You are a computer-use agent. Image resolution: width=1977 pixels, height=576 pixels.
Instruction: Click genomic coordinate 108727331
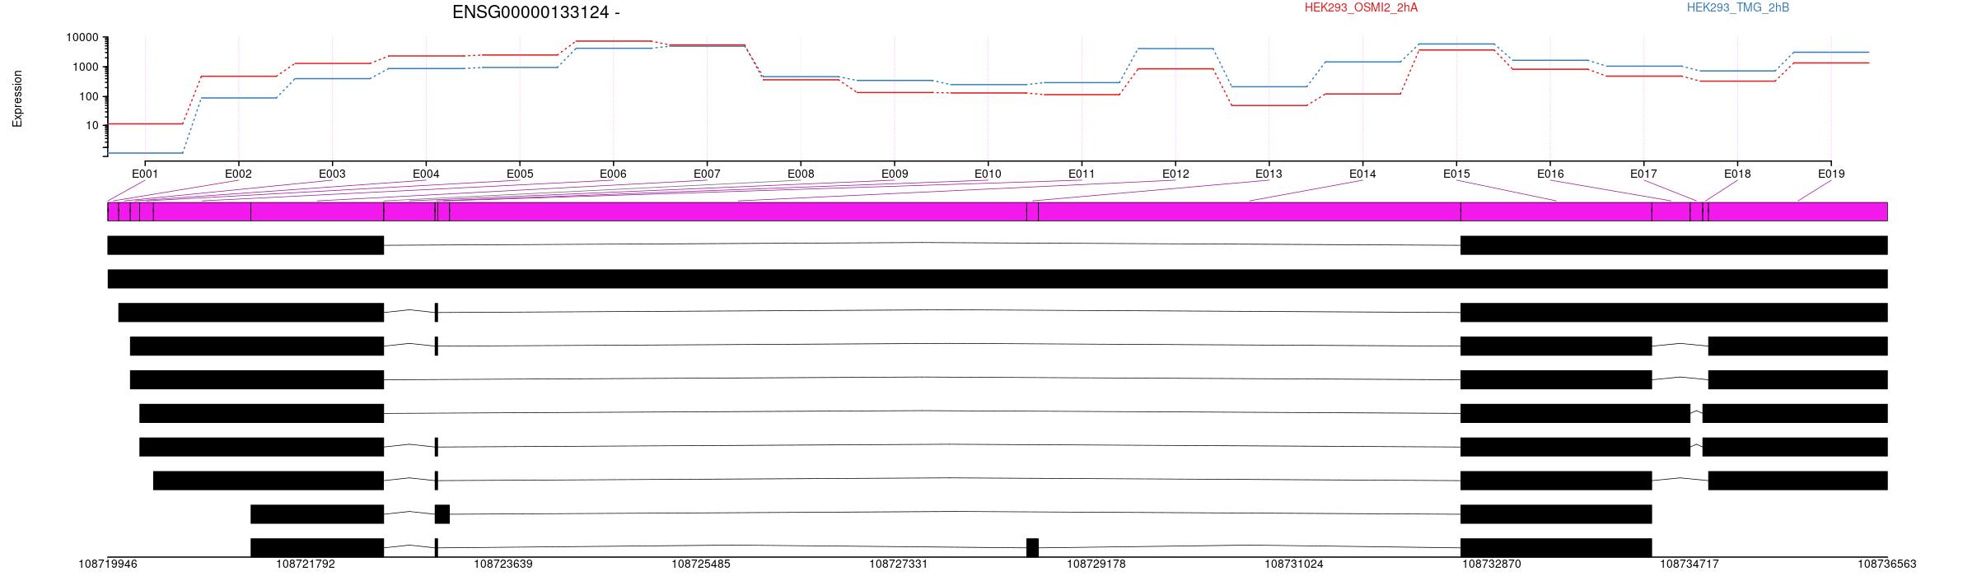click(x=899, y=564)
